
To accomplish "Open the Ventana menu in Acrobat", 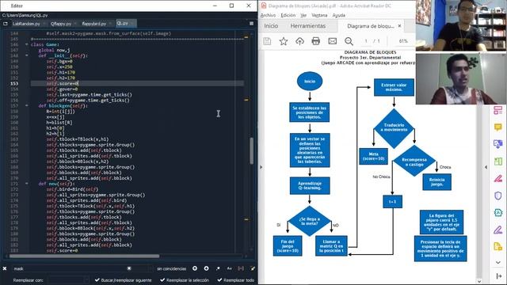I will pos(319,15).
